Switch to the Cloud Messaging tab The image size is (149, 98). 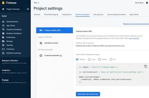pos(51,15)
